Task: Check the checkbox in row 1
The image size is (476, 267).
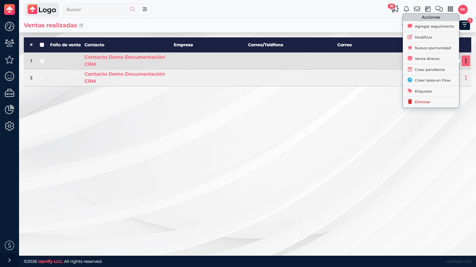Action: pos(42,61)
